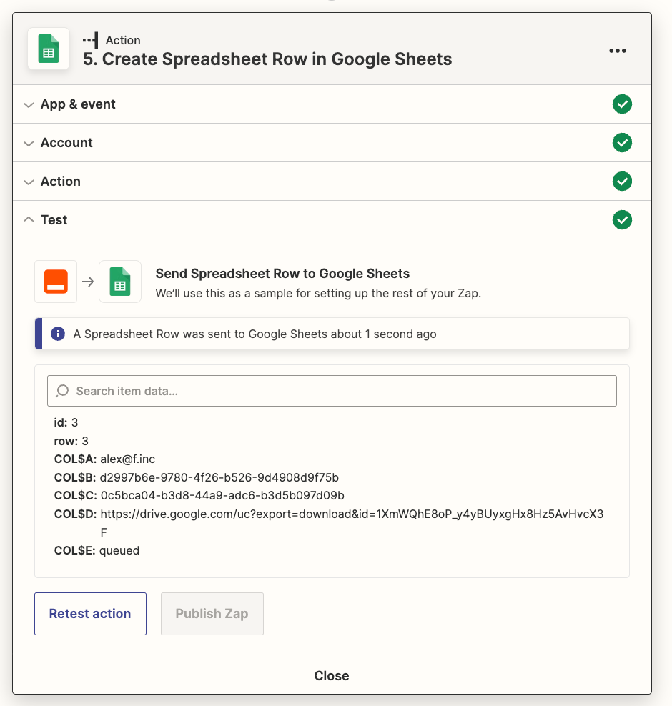Open the three-dot more options menu
This screenshot has width=672, height=706.
click(x=618, y=51)
